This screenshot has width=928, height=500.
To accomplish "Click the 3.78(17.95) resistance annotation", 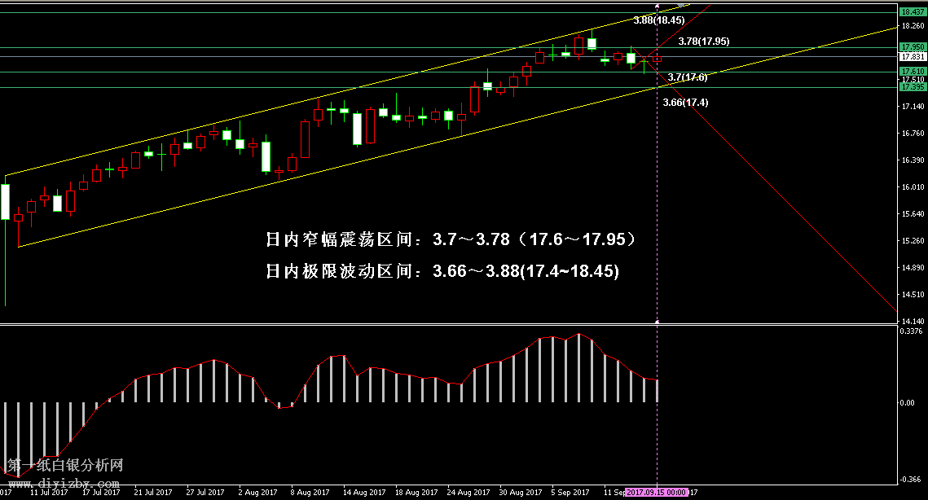I will (x=703, y=41).
